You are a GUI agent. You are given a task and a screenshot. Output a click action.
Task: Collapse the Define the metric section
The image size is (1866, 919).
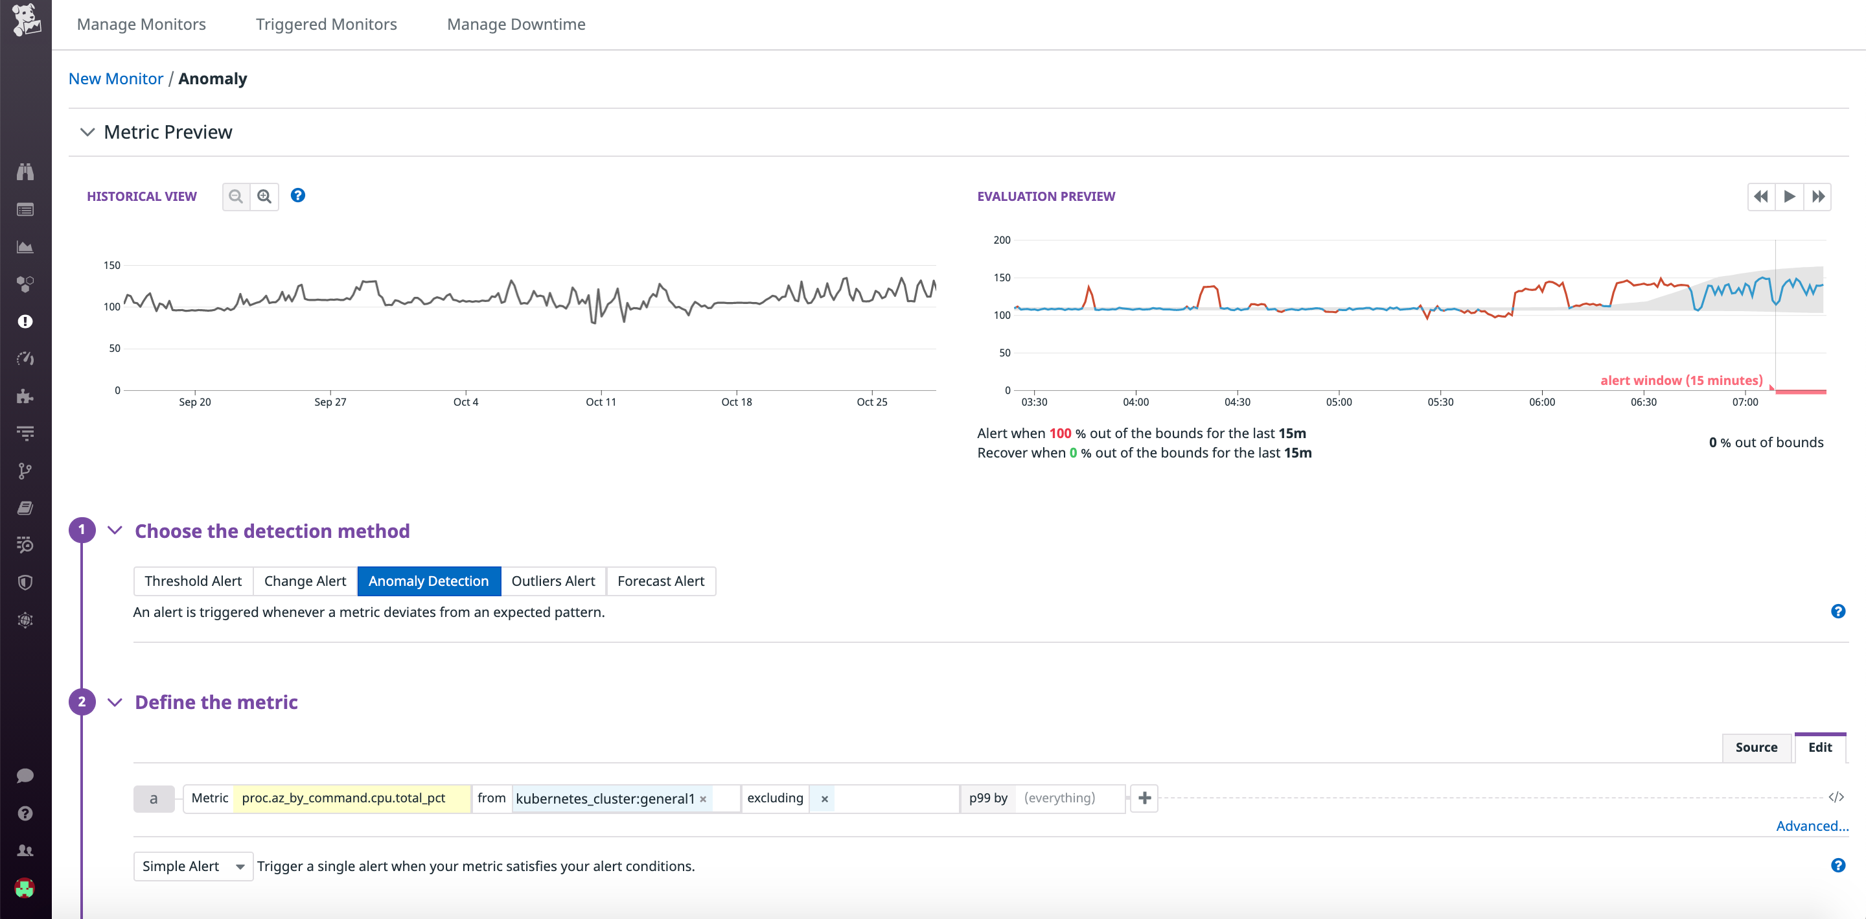click(x=115, y=702)
